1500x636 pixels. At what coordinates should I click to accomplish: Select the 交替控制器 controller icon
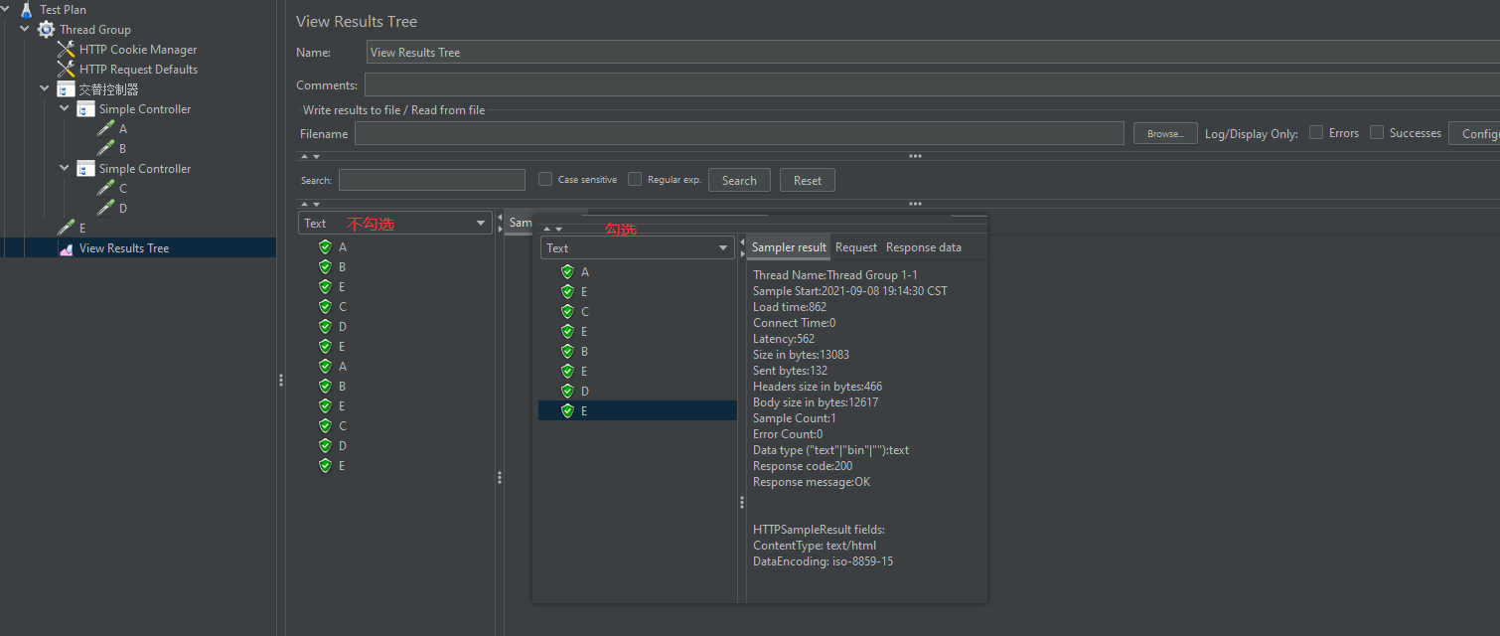(67, 88)
